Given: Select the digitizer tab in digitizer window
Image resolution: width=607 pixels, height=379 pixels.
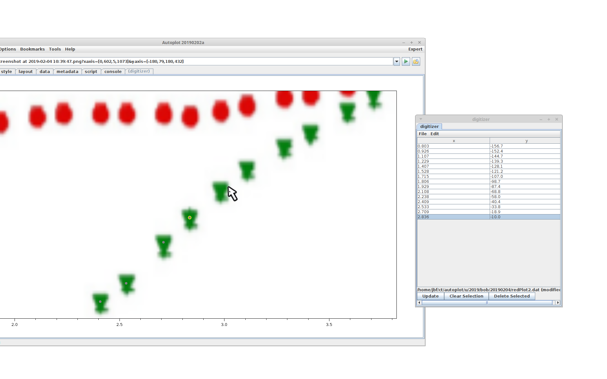Looking at the screenshot, I should pos(429,127).
